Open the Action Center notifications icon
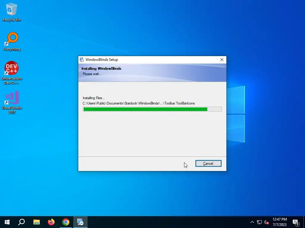 click(295, 222)
